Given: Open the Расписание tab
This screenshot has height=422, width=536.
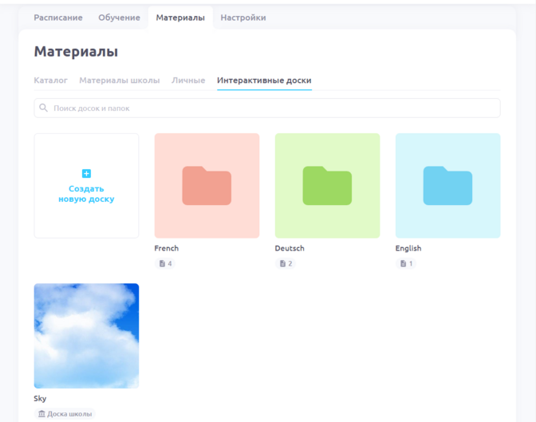Looking at the screenshot, I should (x=58, y=18).
